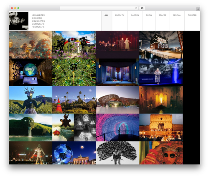Viewport: 209px width, 177px height.
Task: Select the SPECIAL filter tab
Action: click(x=177, y=21)
